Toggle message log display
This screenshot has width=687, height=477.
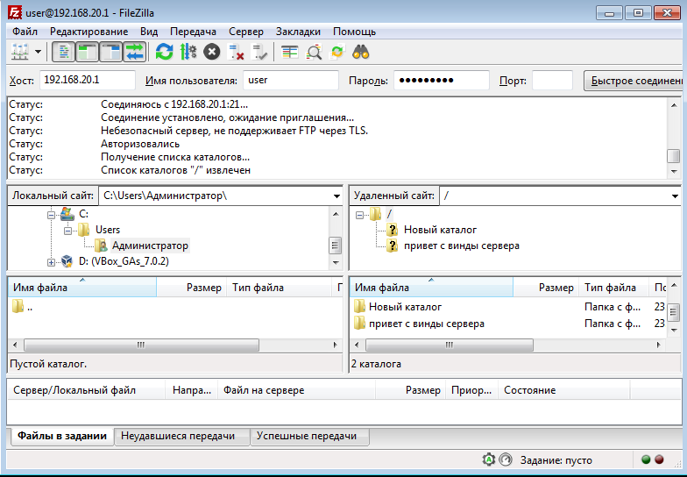63,53
